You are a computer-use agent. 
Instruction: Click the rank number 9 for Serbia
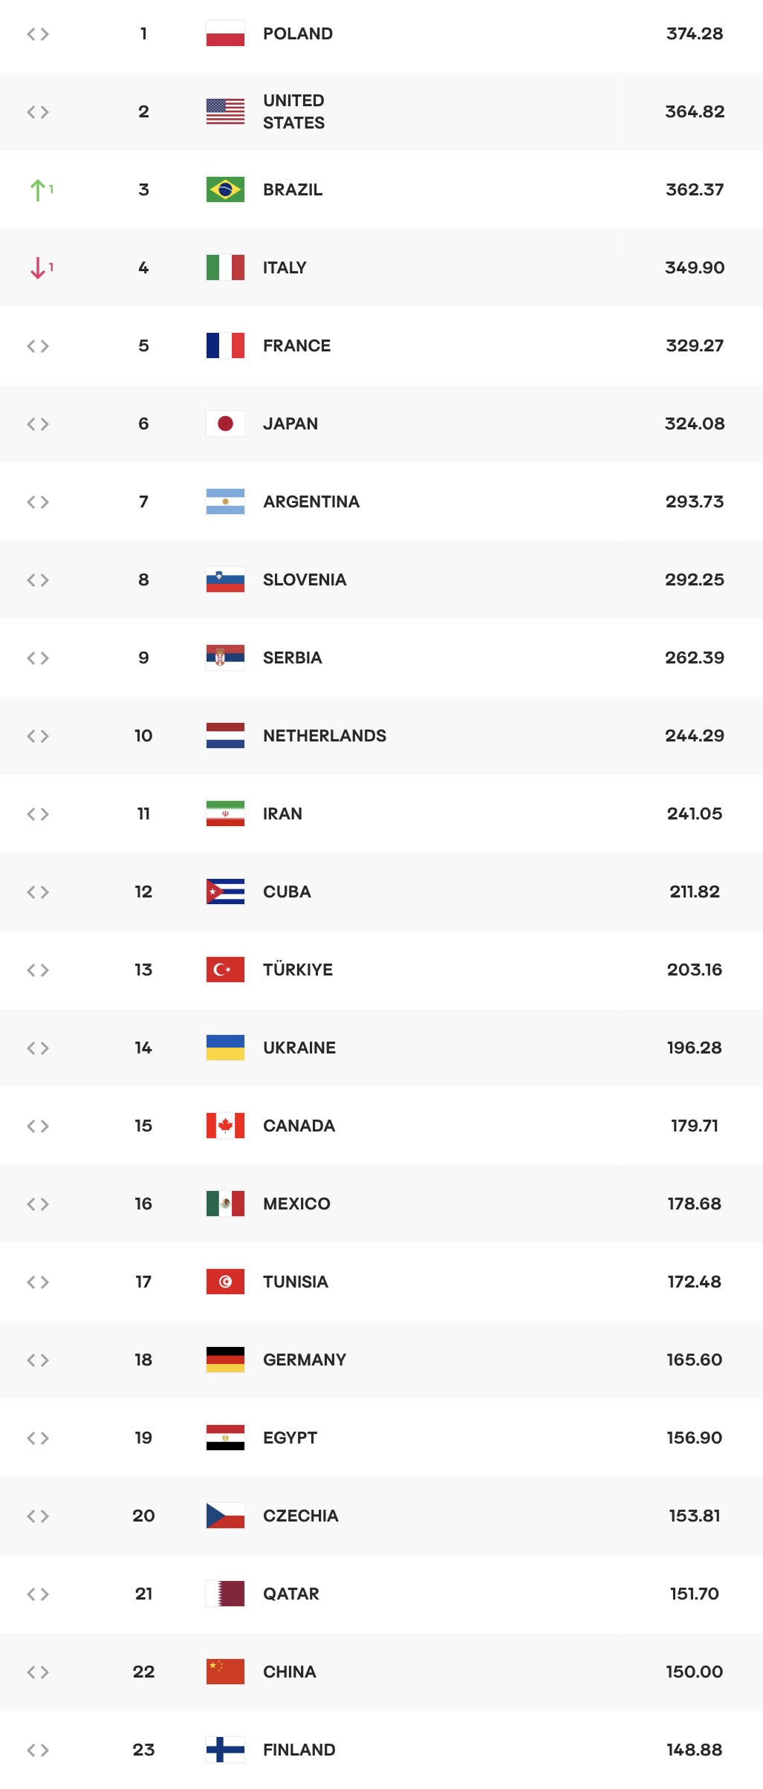143,658
